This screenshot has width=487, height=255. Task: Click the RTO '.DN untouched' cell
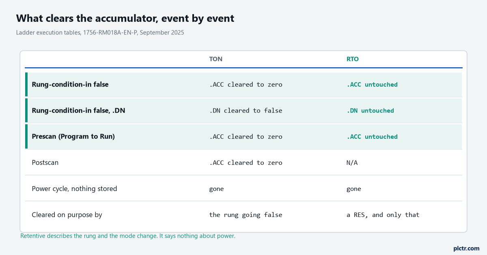coord(370,110)
